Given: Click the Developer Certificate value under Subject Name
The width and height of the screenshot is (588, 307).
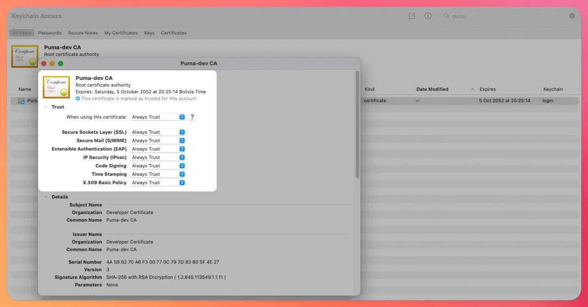Looking at the screenshot, I should click(x=130, y=212).
